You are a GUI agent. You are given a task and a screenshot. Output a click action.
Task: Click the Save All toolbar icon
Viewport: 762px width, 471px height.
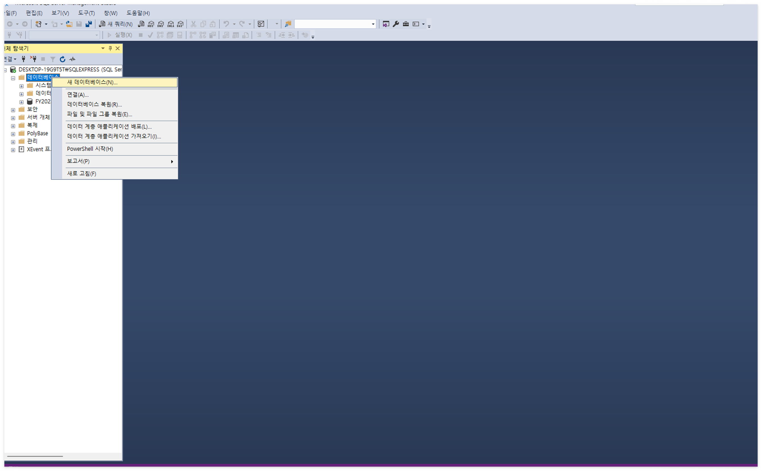click(89, 24)
